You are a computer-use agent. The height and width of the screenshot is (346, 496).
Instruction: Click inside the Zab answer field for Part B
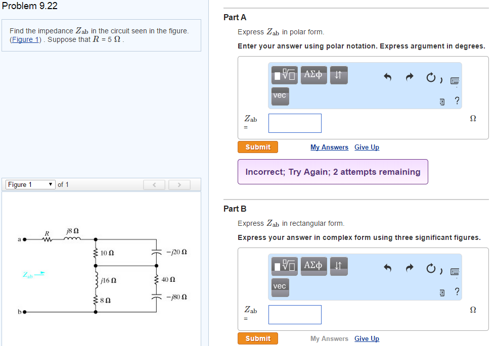point(295,314)
